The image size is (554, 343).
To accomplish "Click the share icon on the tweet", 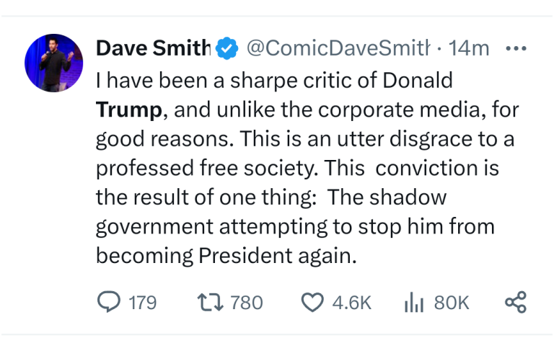I will [516, 302].
